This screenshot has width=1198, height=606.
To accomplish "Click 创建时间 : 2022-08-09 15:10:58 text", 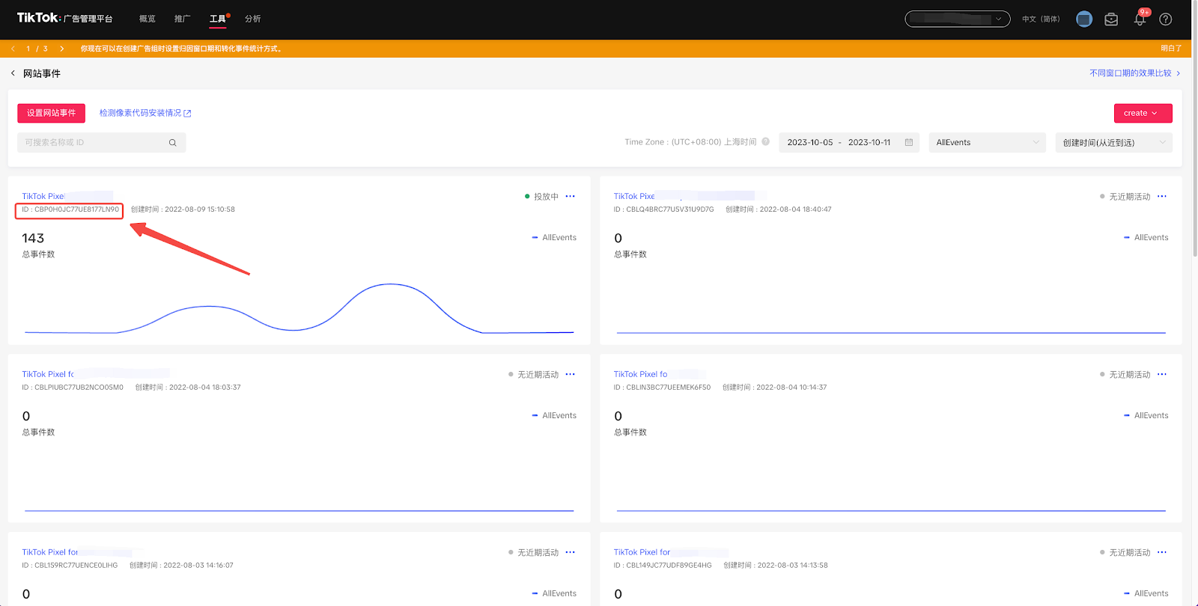I will [x=183, y=209].
